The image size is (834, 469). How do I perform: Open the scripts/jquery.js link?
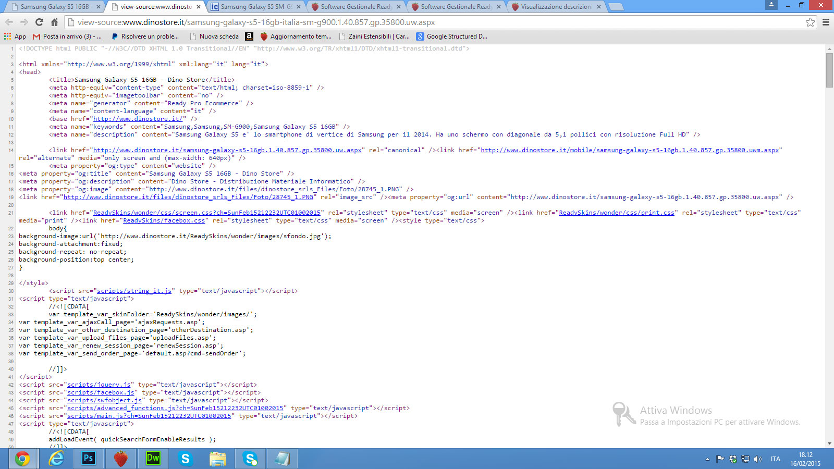tap(99, 385)
